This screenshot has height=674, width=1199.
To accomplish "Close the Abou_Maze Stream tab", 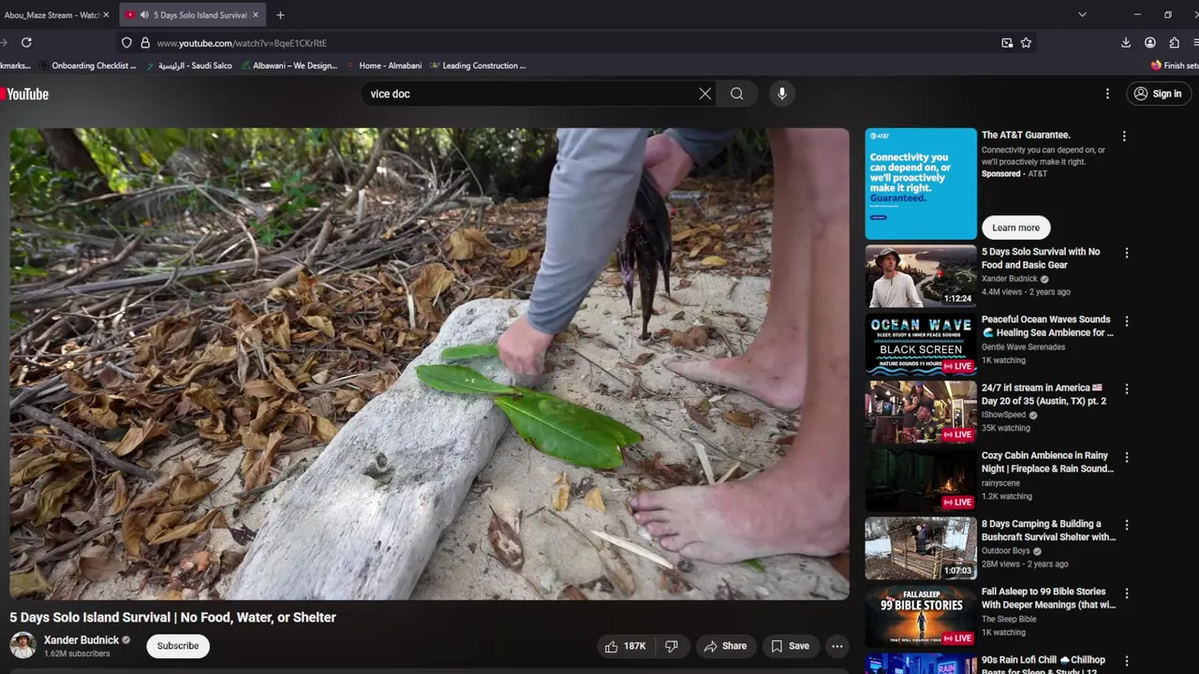I will 106,15.
